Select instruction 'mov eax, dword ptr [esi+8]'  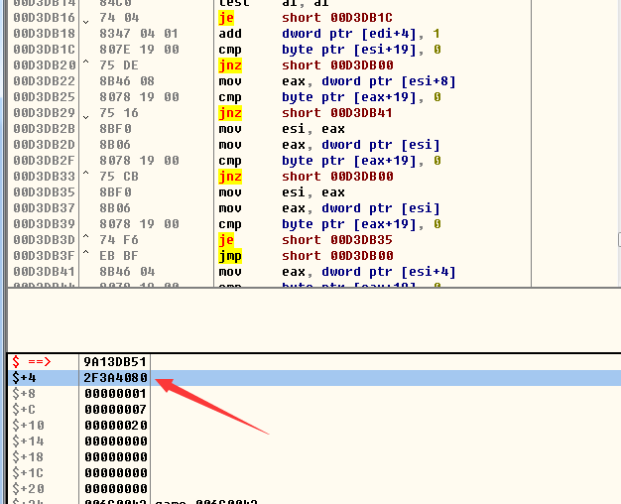click(x=337, y=81)
